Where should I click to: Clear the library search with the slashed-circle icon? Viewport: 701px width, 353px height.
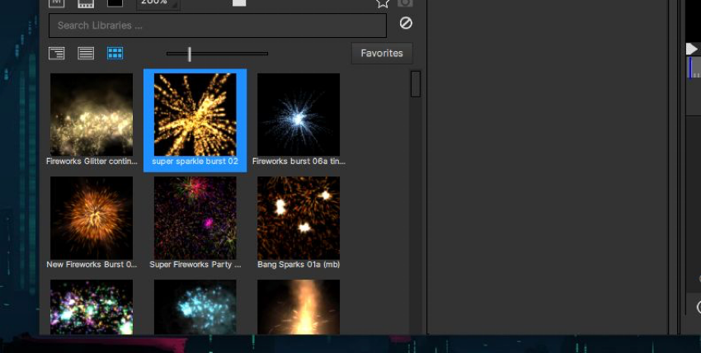click(406, 23)
